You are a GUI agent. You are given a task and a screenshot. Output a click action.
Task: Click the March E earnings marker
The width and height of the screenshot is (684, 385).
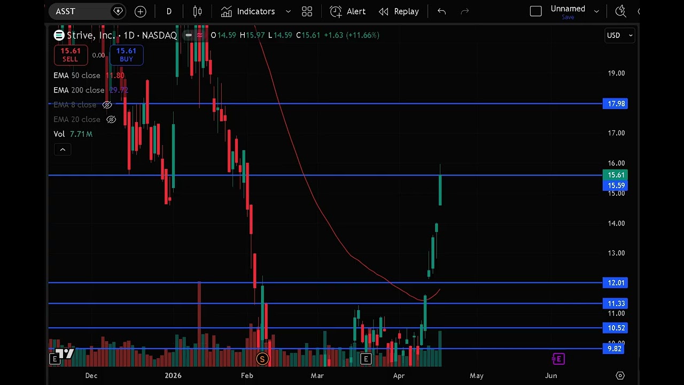[366, 359]
